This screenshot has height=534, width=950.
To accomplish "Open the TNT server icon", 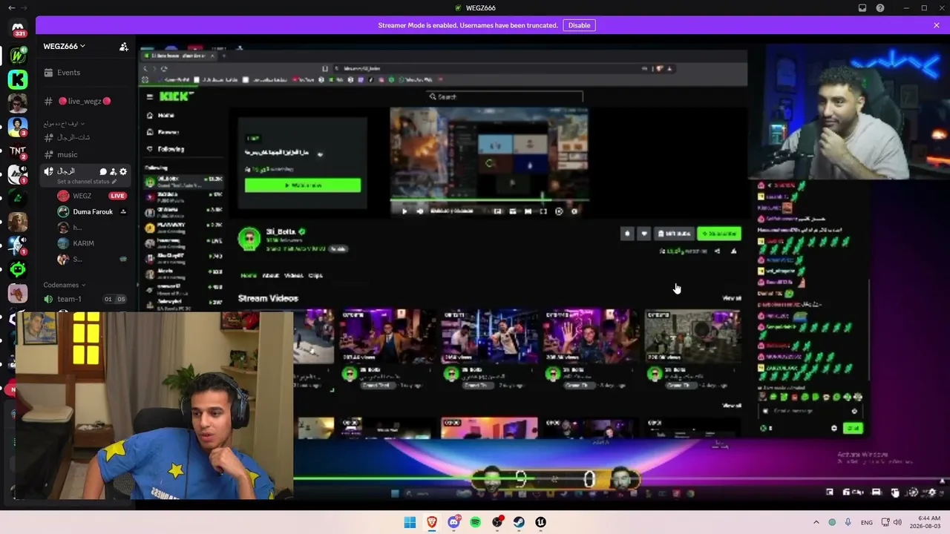I will click(x=18, y=151).
